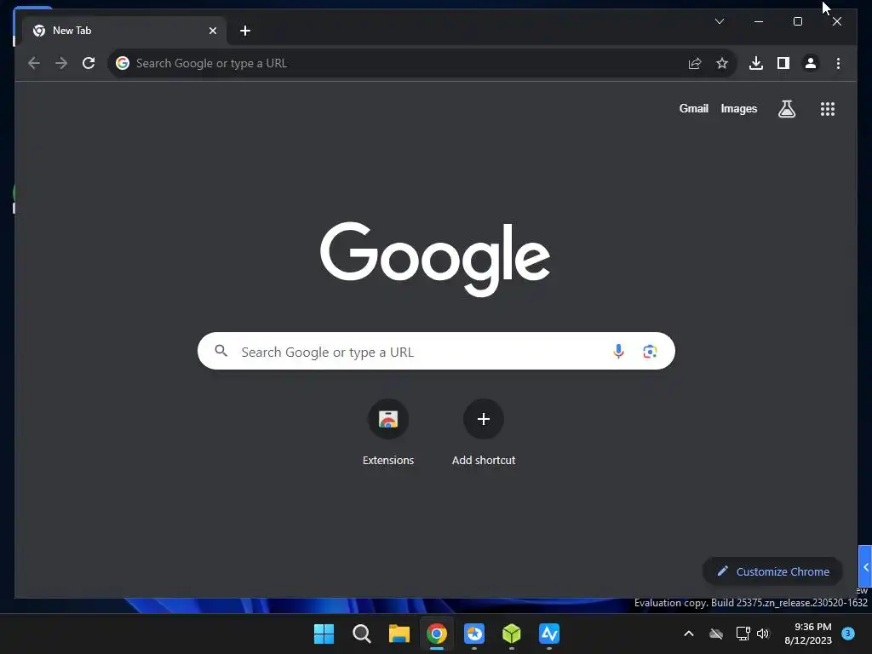872x654 pixels.
Task: Start voice search with the microphone
Action: pyautogui.click(x=618, y=352)
